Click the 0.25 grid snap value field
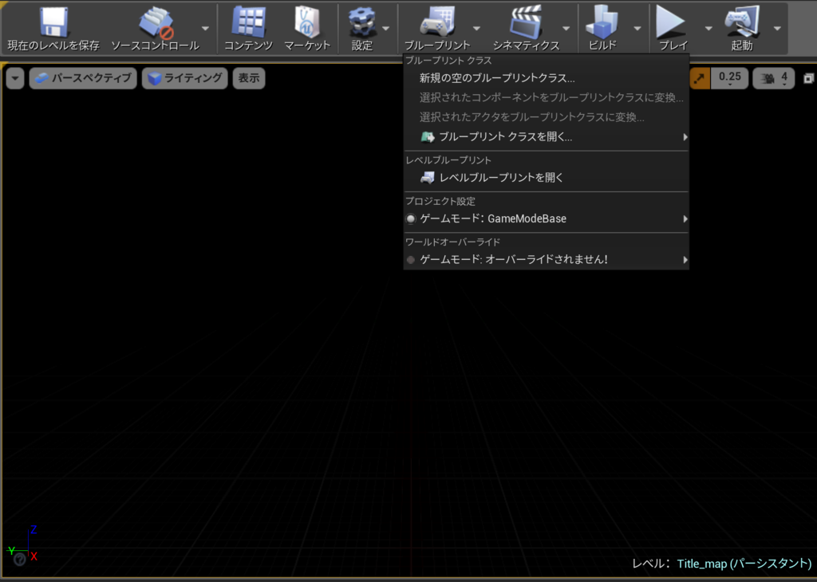The image size is (817, 582). click(728, 77)
